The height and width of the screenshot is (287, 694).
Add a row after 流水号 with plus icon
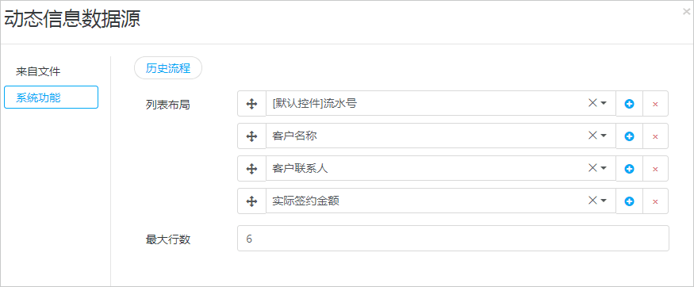(629, 104)
